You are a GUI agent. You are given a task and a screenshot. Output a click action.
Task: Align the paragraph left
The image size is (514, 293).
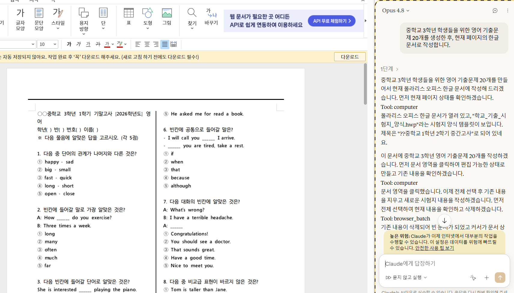pyautogui.click(x=138, y=44)
